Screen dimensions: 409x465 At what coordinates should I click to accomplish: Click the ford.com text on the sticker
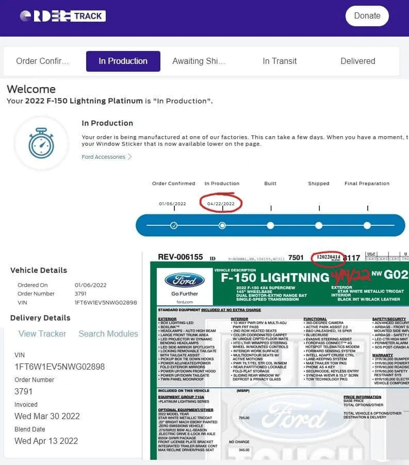[x=185, y=302]
